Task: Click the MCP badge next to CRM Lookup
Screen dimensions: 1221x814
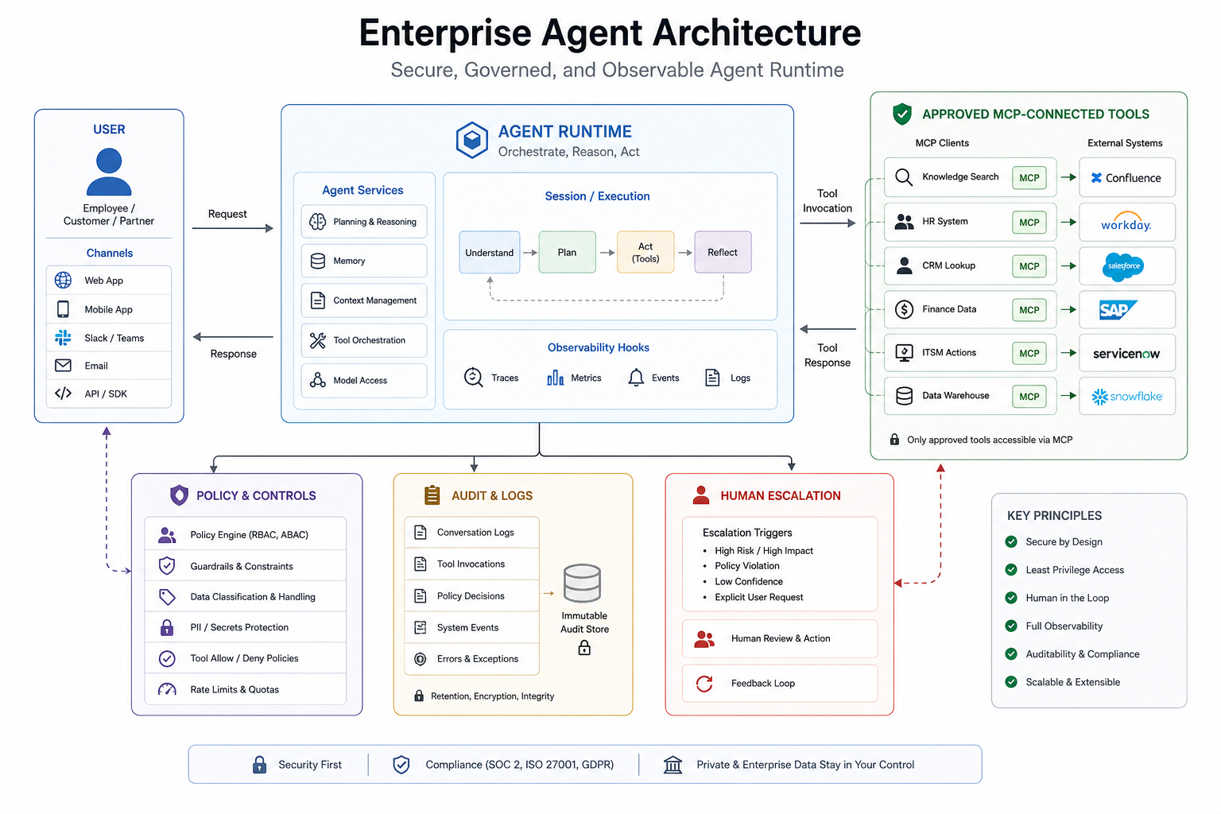Action: click(1029, 266)
